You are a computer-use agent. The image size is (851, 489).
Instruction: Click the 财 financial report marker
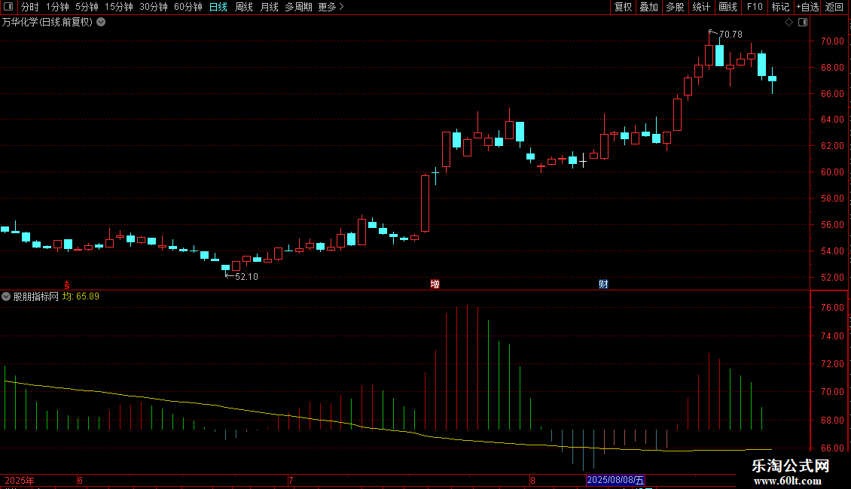pos(603,284)
